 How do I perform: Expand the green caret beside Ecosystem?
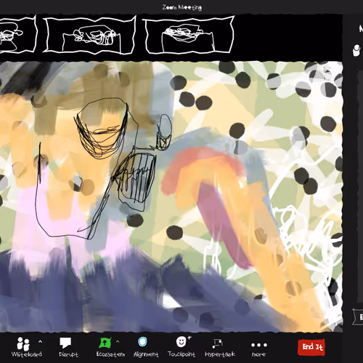tap(118, 341)
